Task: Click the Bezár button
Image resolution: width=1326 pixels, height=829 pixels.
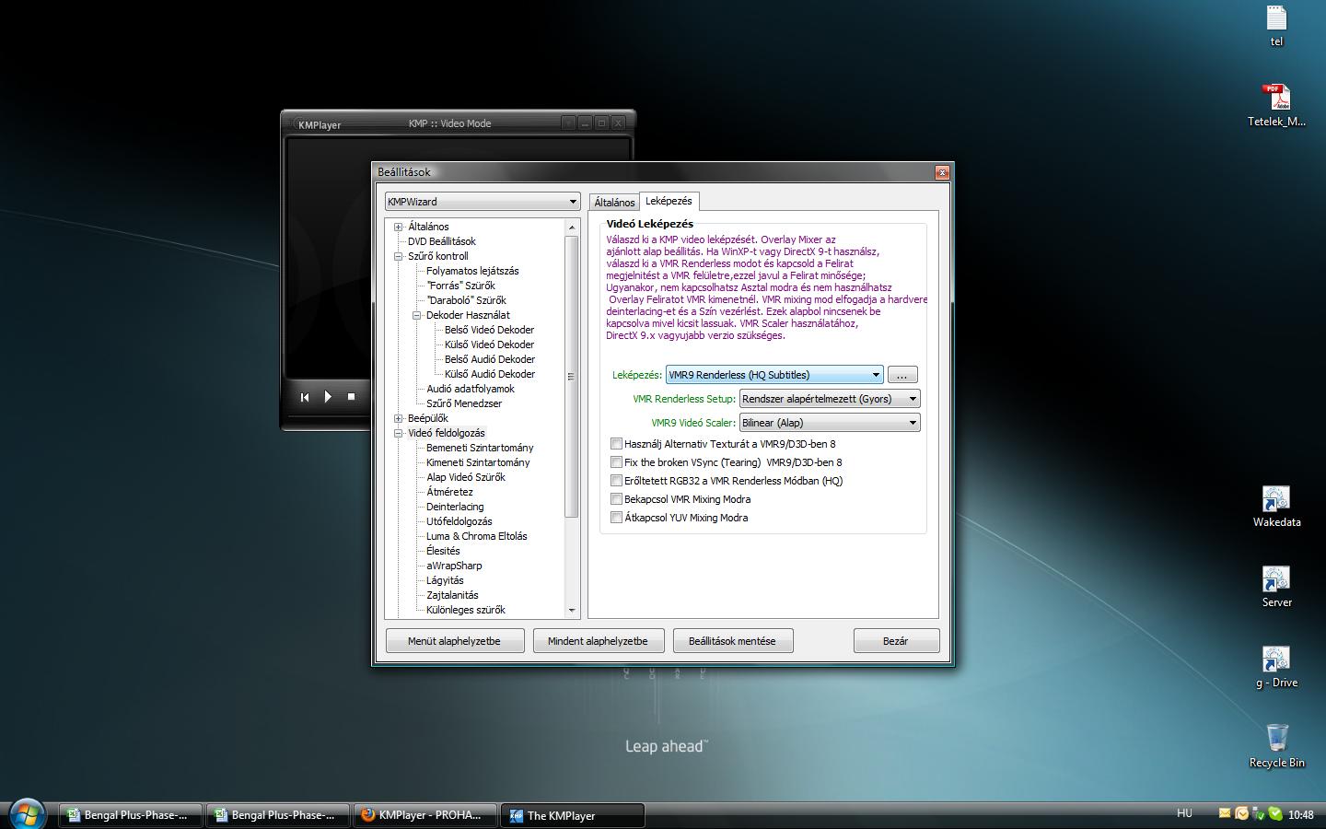Action: [x=896, y=641]
